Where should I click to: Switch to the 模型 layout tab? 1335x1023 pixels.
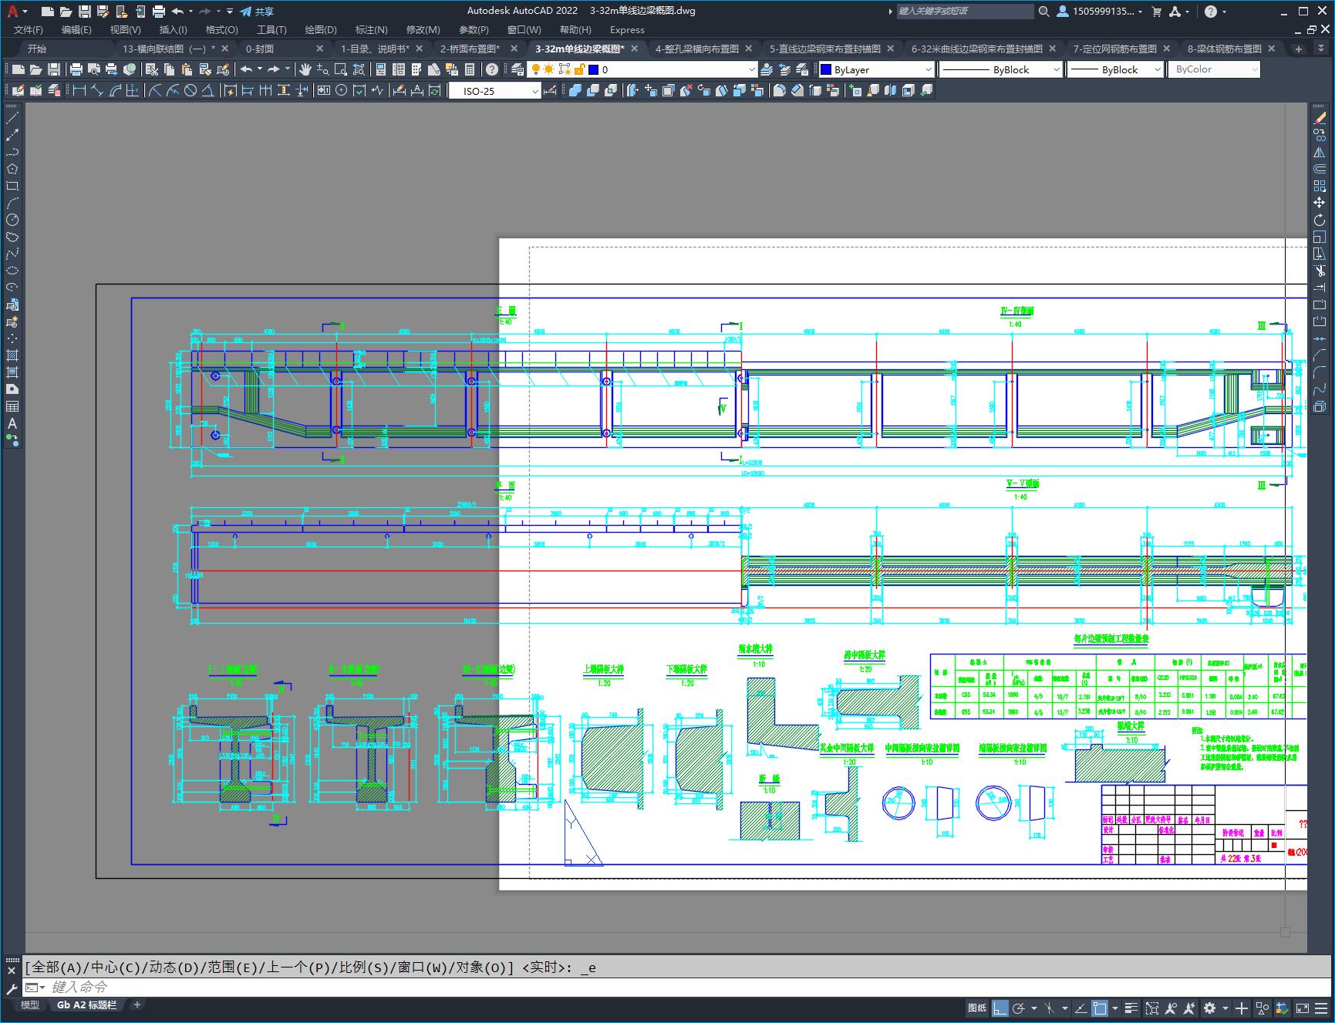29,1004
